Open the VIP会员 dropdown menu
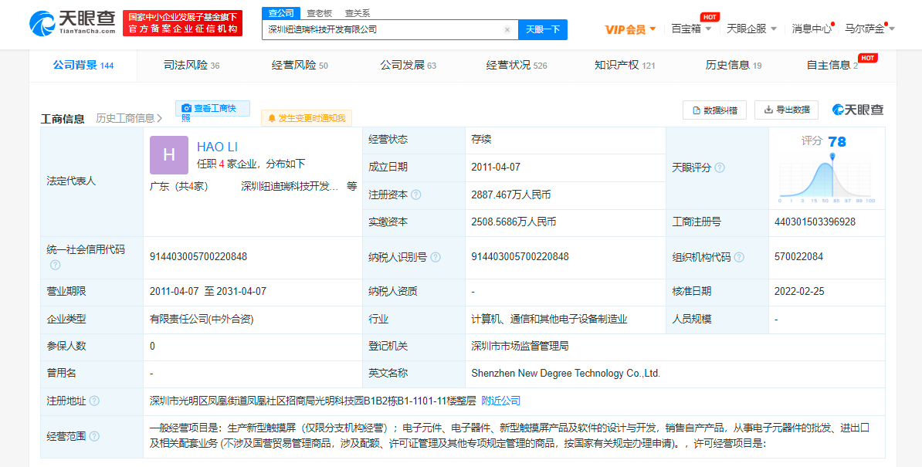 coord(630,29)
